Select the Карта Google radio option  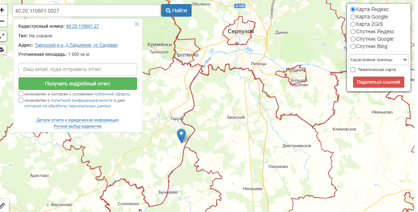click(353, 17)
